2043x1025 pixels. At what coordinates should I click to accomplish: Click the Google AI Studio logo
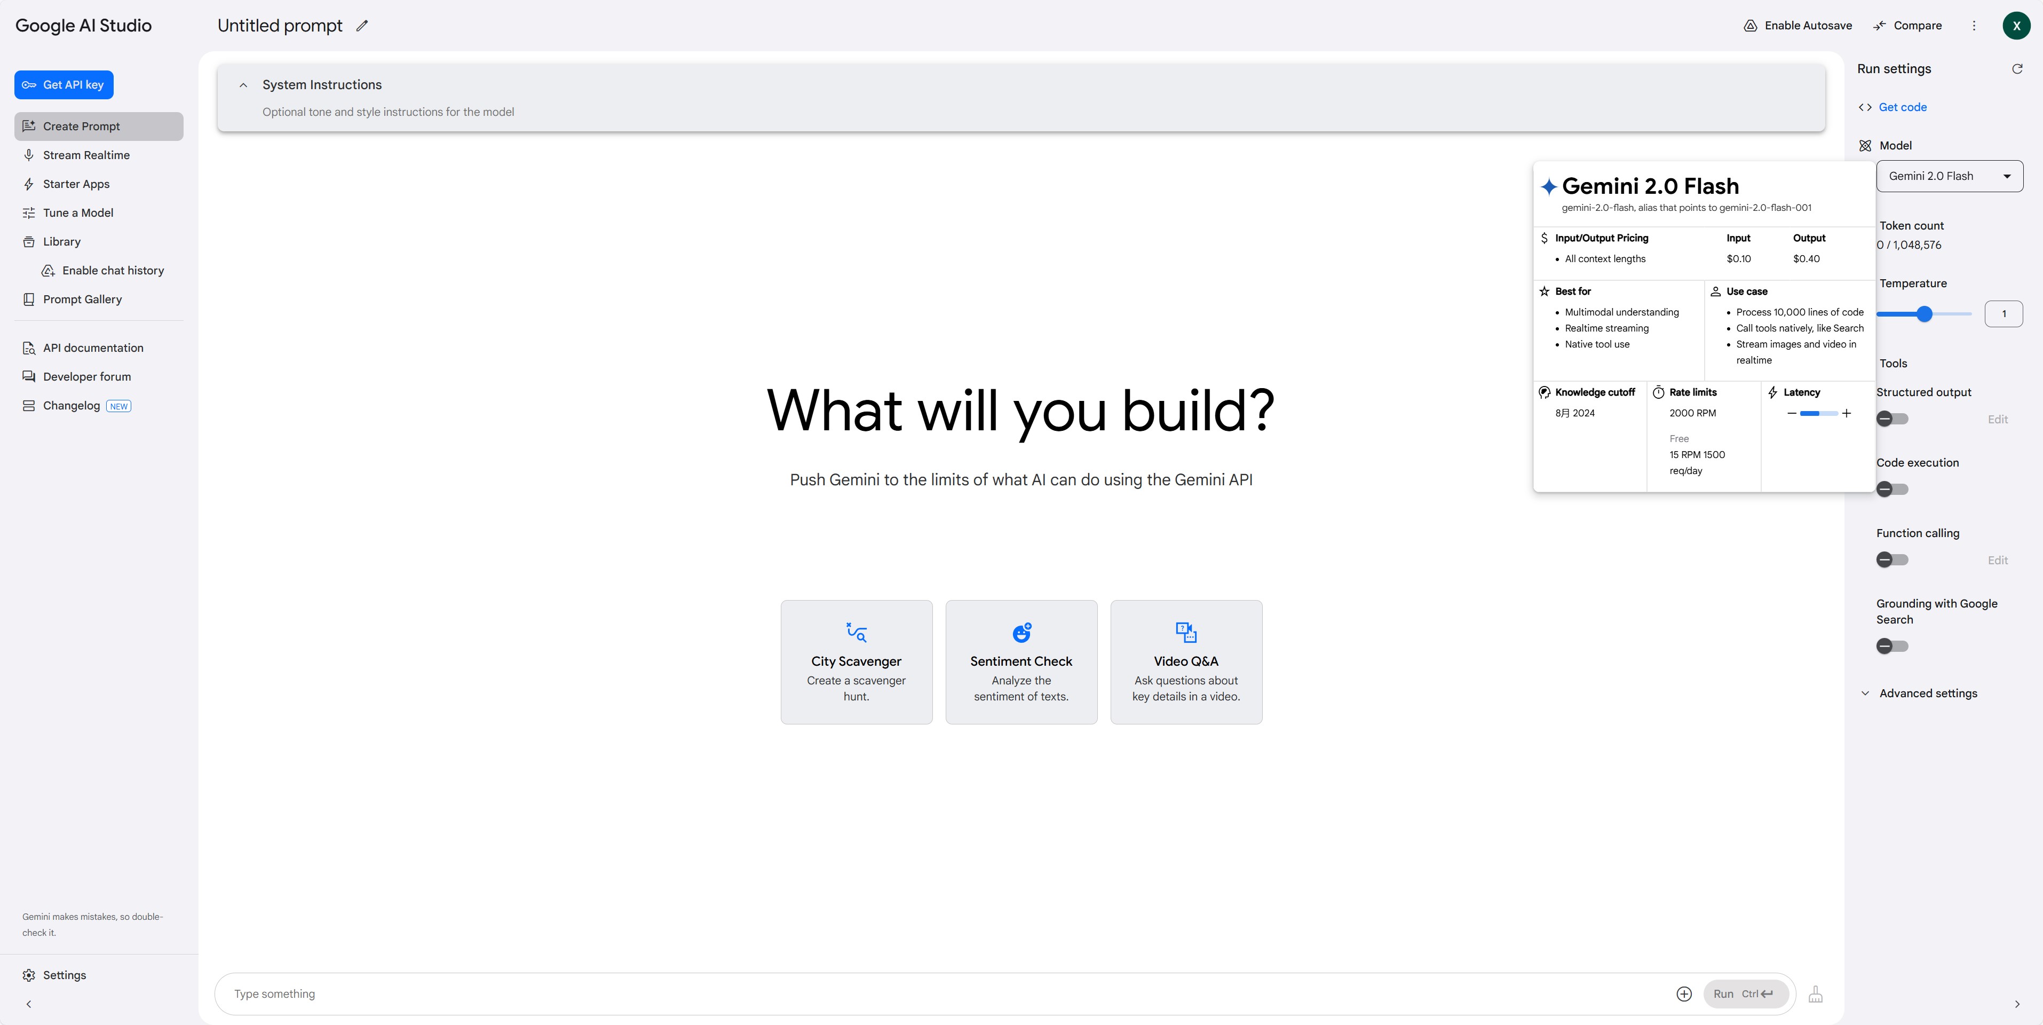pos(83,26)
